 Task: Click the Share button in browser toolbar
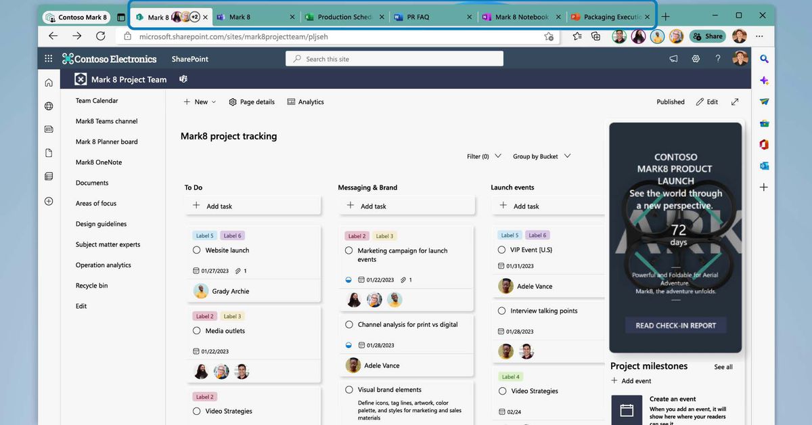click(x=707, y=37)
